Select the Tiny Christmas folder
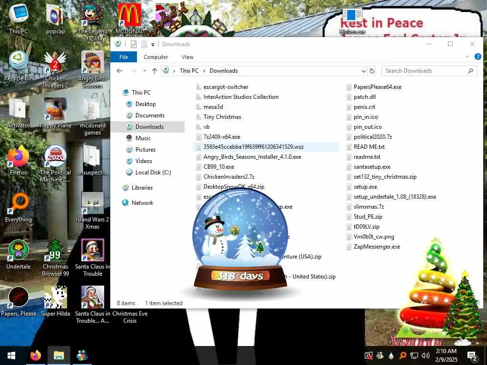The height and width of the screenshot is (365, 487). click(x=222, y=117)
